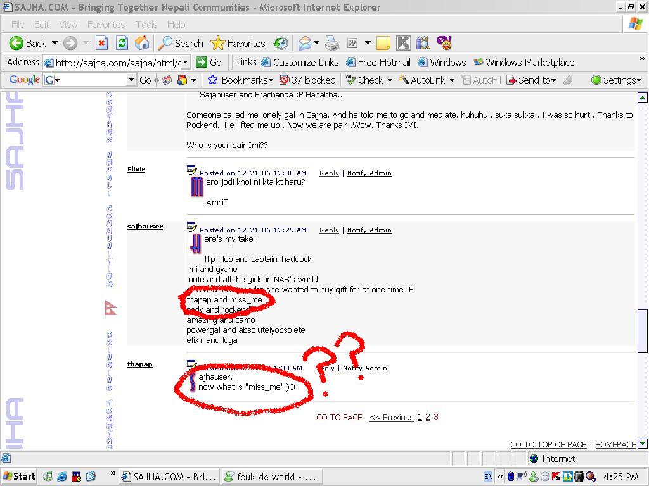Click the Yahoo Messenger smiley icon

pos(445,43)
